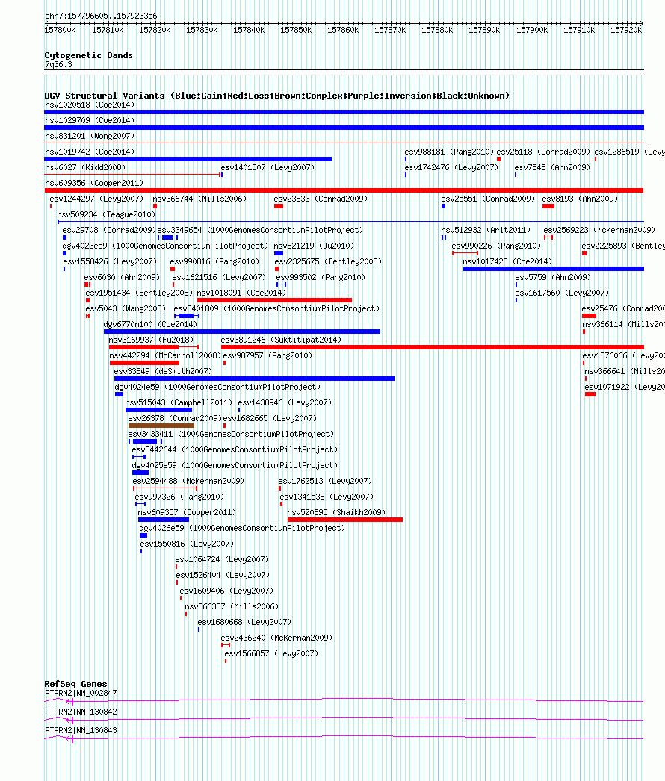Click nsv515043 (Campbell2011) label
Image resolution: width=665 pixels, height=781 pixels.
click(x=179, y=402)
